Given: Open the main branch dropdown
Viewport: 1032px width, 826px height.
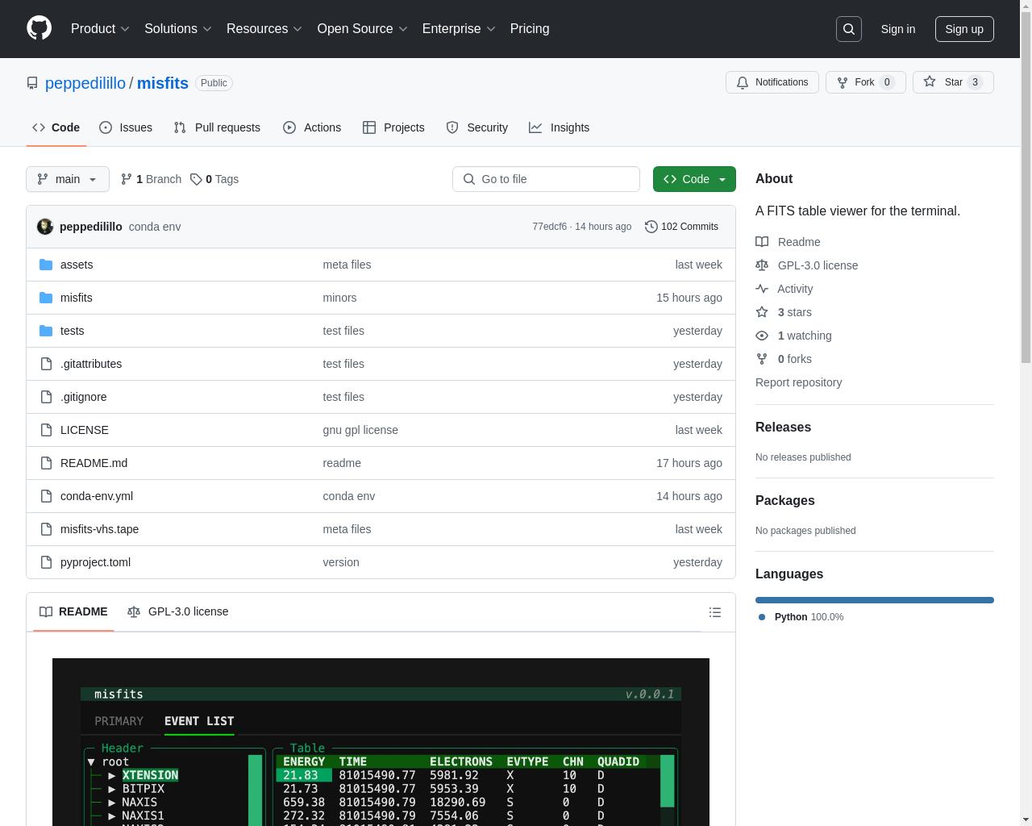Looking at the screenshot, I should (x=68, y=179).
